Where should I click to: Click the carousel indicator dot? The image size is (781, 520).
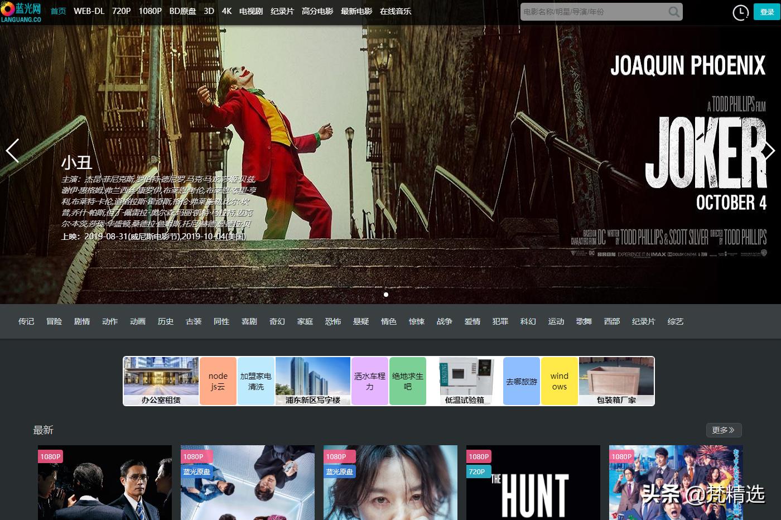(x=386, y=295)
